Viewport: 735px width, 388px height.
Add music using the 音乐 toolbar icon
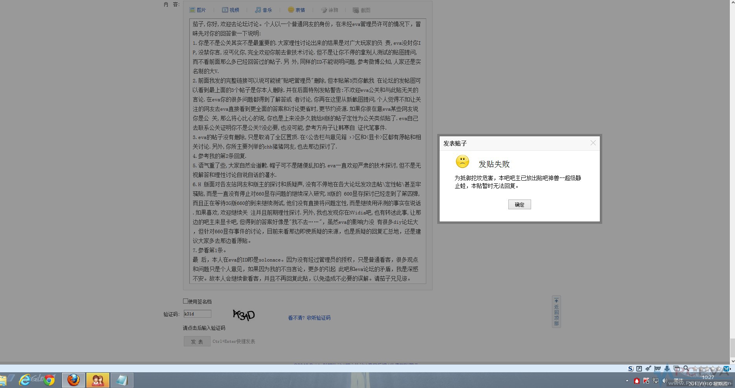click(x=264, y=10)
